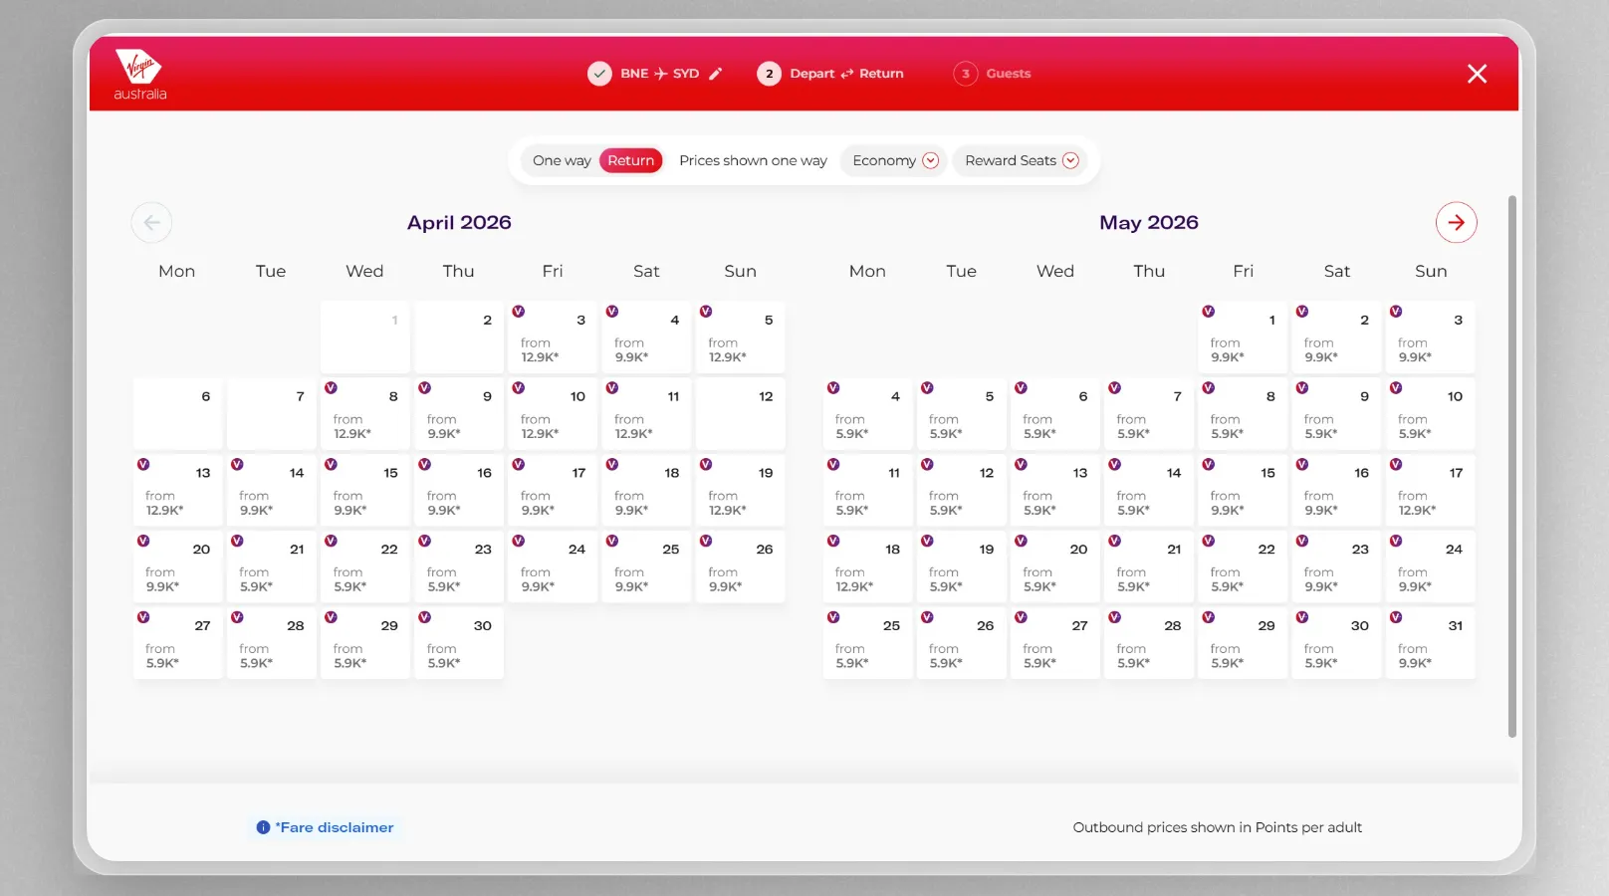Click the Fare disclaimer info icon
The width and height of the screenshot is (1609, 896).
coord(263,827)
